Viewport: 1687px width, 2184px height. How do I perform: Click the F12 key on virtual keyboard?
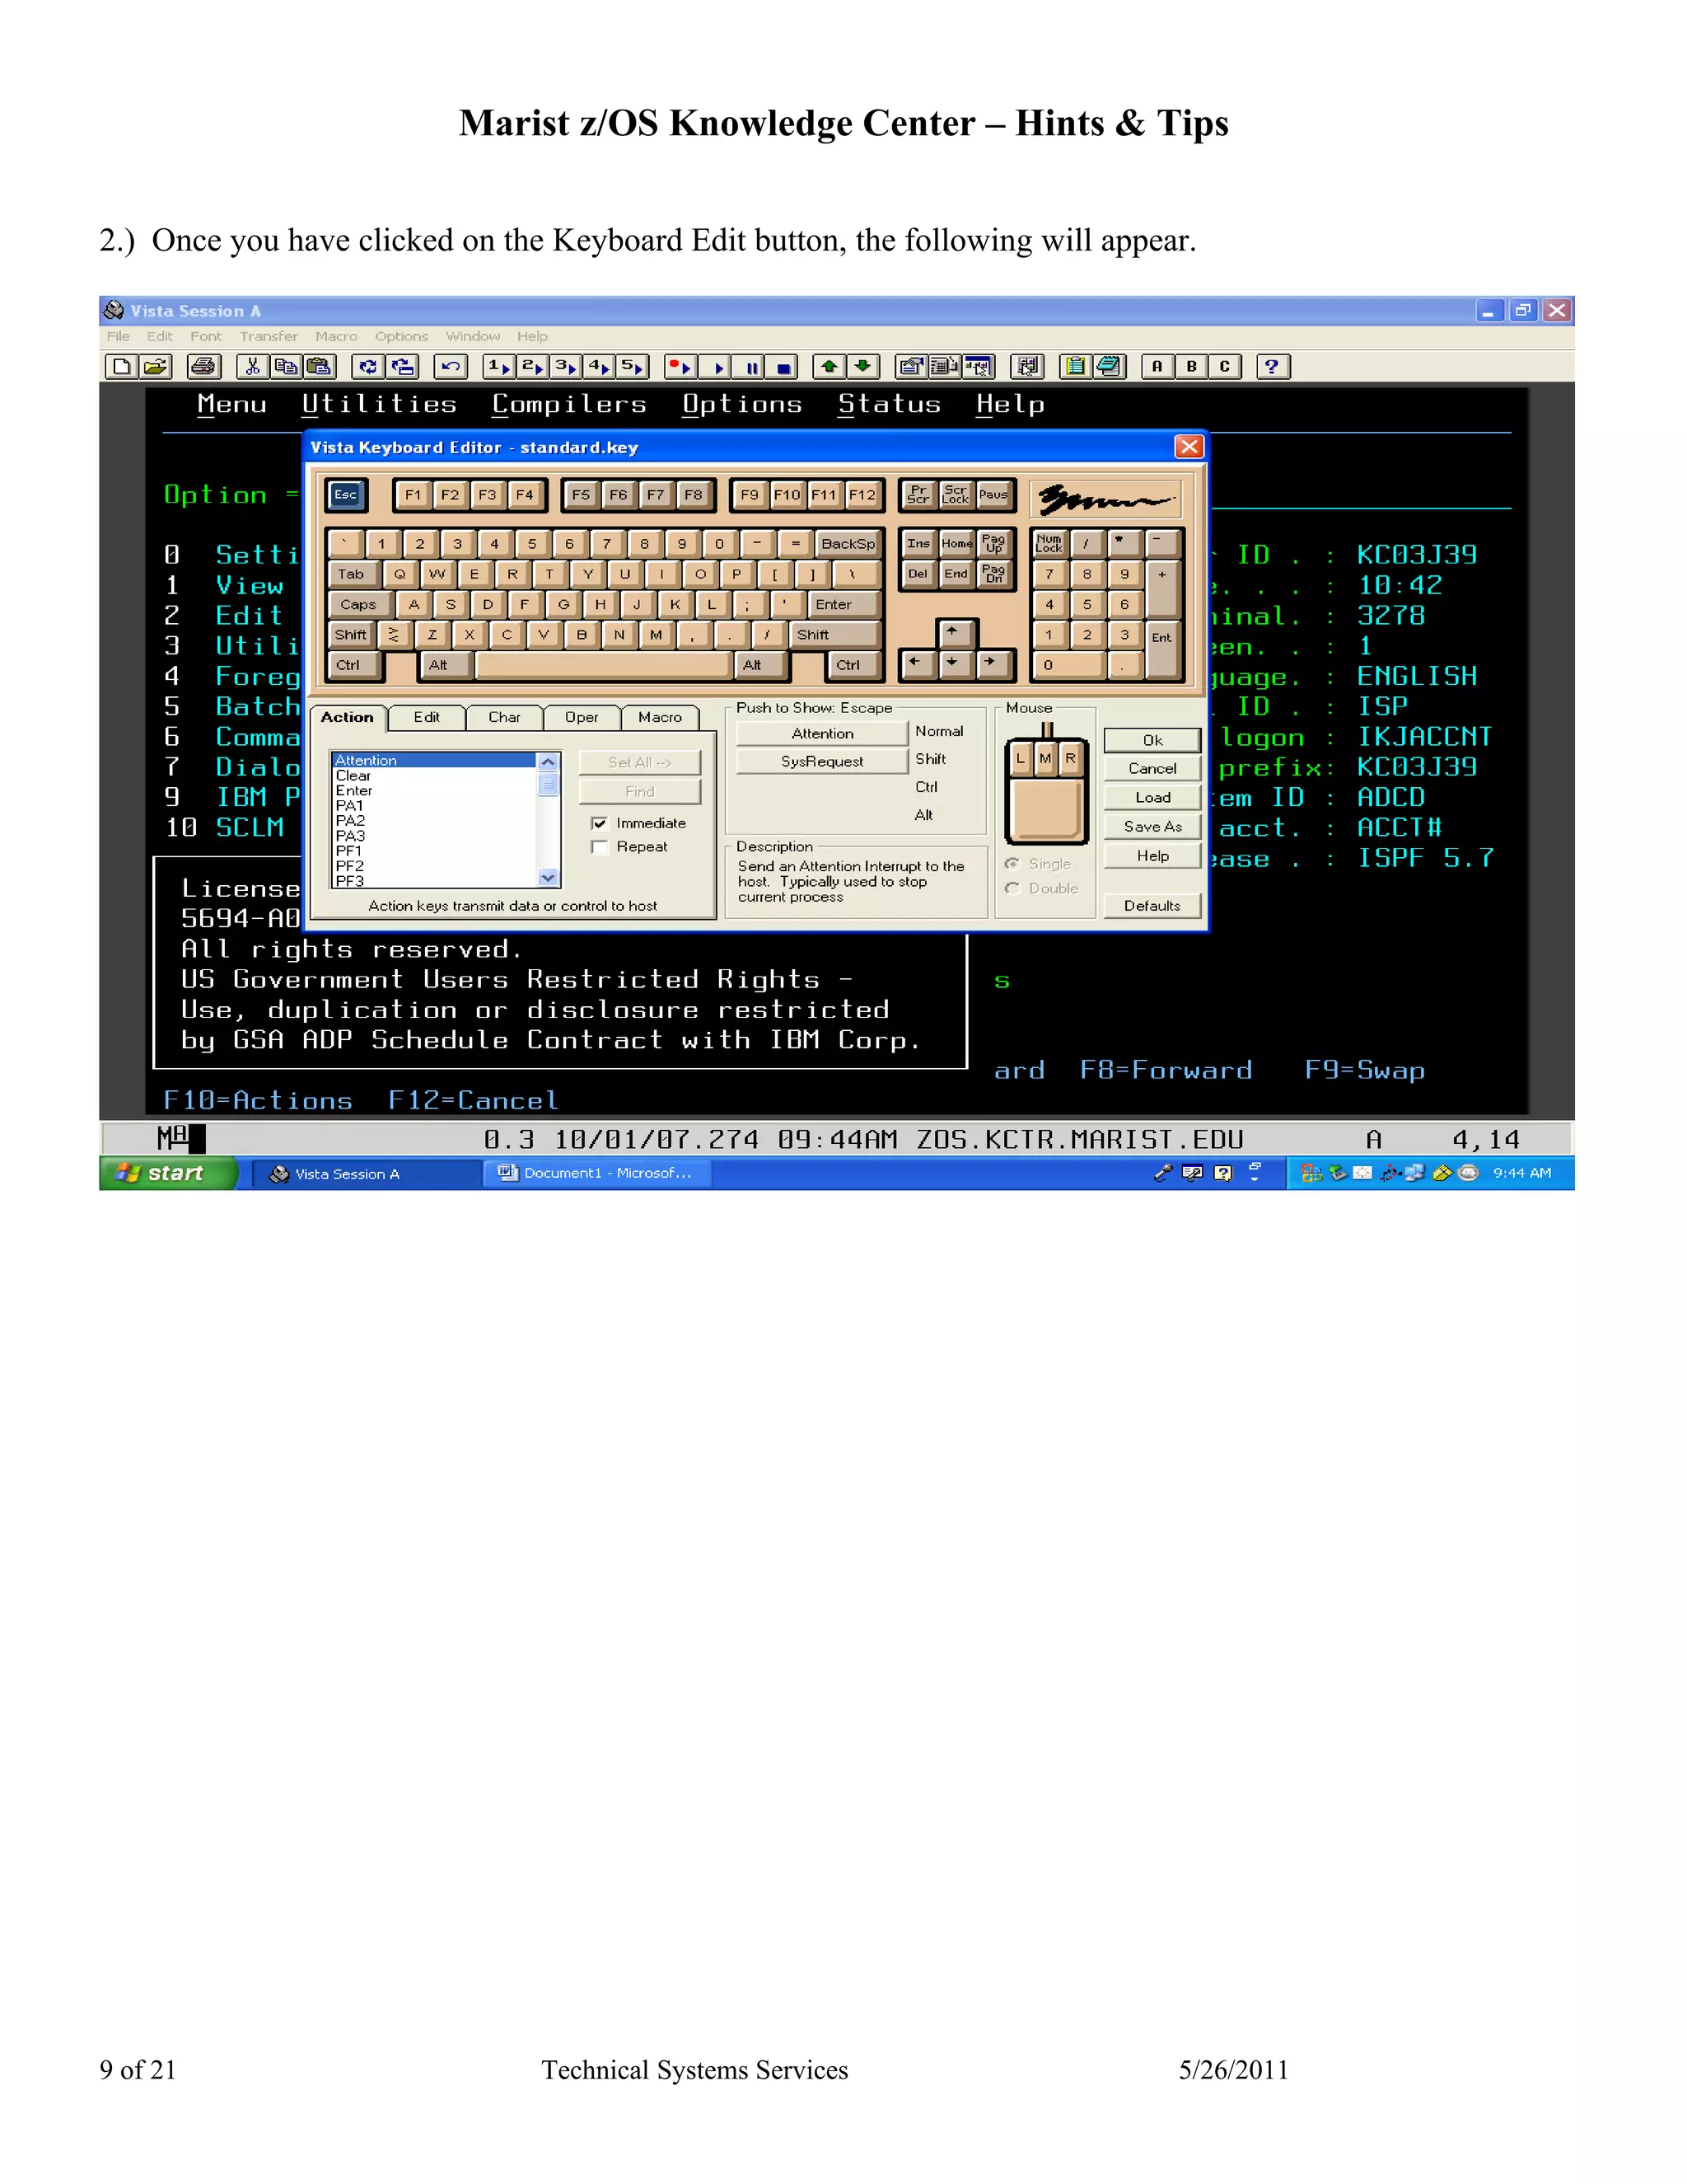coord(862,495)
